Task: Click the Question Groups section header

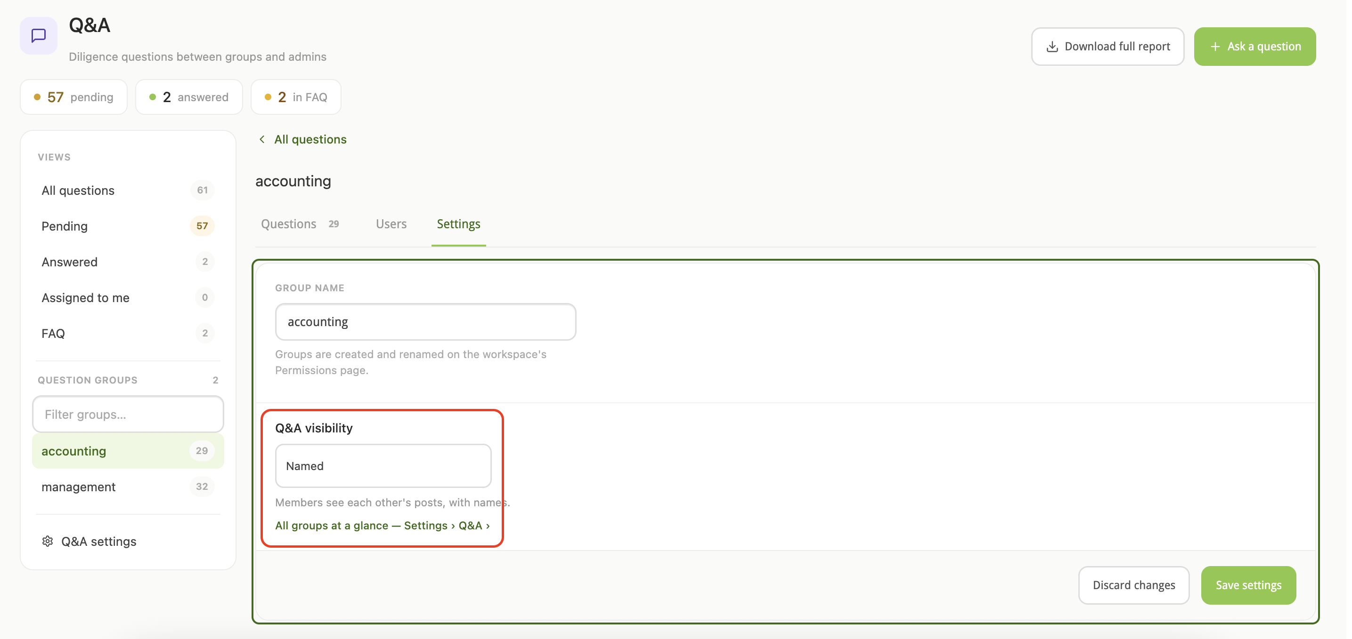Action: pos(88,380)
